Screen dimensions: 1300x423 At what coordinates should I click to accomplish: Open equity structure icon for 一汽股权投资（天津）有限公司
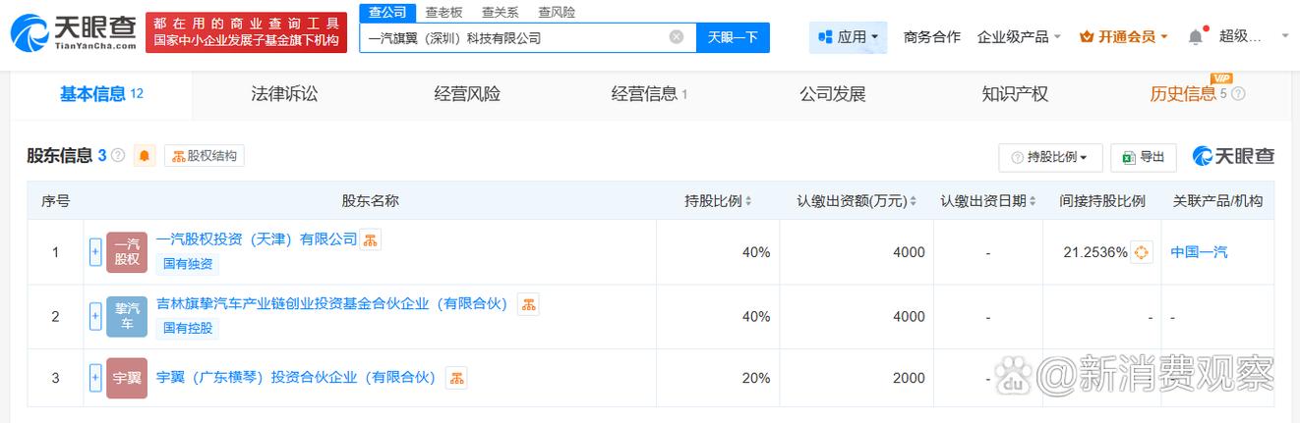pyautogui.click(x=370, y=239)
